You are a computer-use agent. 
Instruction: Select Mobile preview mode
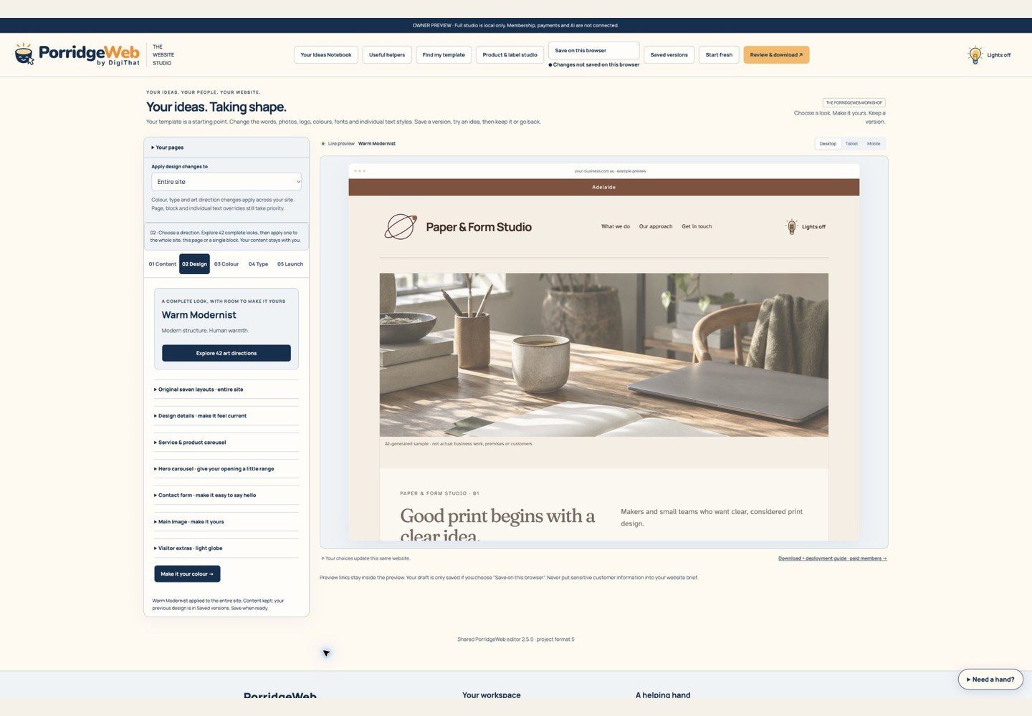(874, 144)
